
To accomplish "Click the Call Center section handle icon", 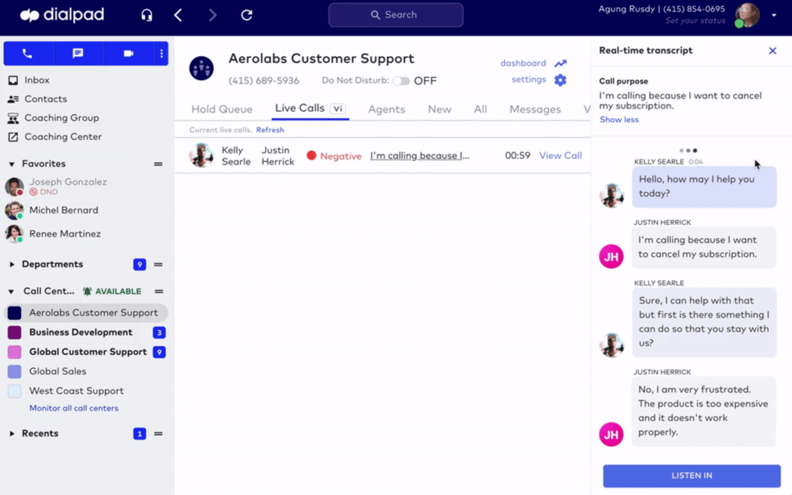I will [x=159, y=292].
